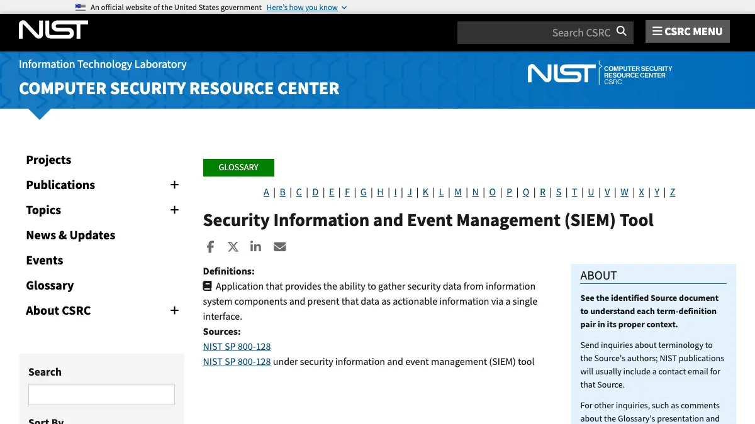The width and height of the screenshot is (755, 424).
Task: Jump to glossary letter C
Action: (x=299, y=192)
